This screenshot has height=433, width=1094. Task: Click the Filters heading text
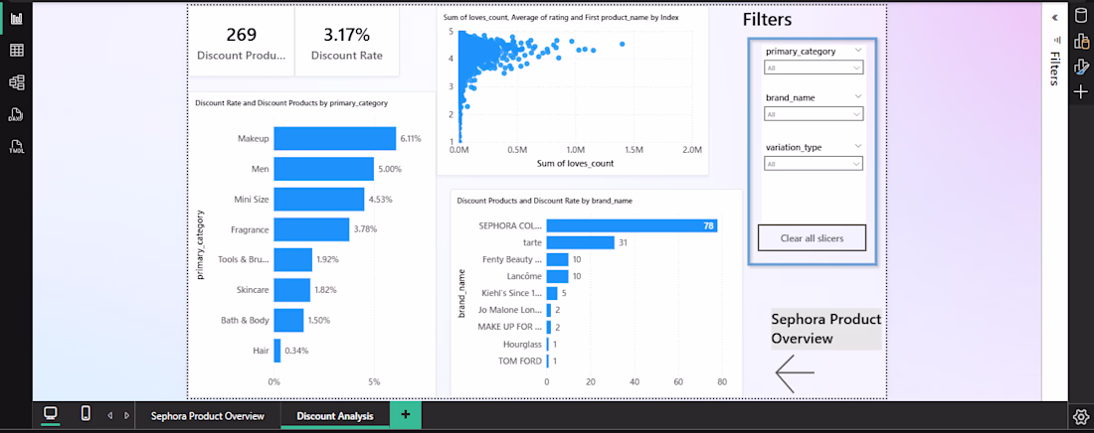coord(767,20)
